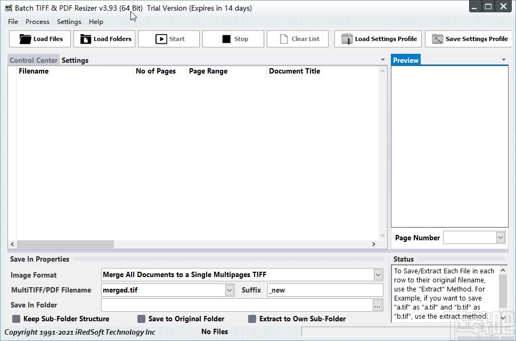Open the Image Format dropdown

pyautogui.click(x=378, y=274)
